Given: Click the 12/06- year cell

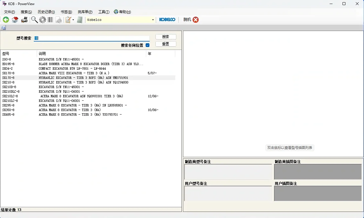Looking at the screenshot, I should 153,96.
